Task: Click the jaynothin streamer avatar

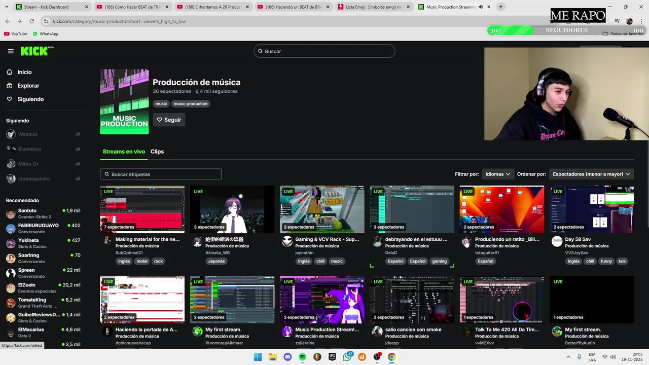Action: pyautogui.click(x=287, y=241)
